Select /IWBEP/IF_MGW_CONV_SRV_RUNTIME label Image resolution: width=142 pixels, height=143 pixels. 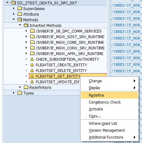click(70, 48)
